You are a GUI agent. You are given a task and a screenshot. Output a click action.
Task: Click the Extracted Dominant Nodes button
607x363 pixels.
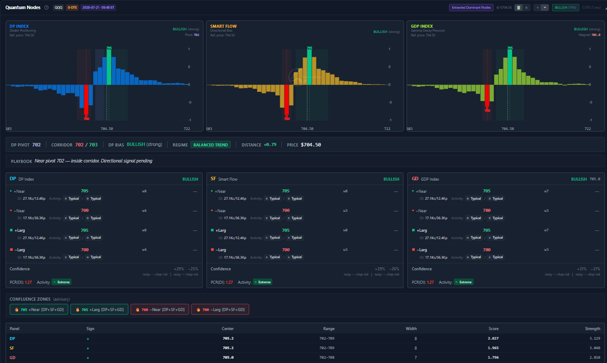coord(471,7)
